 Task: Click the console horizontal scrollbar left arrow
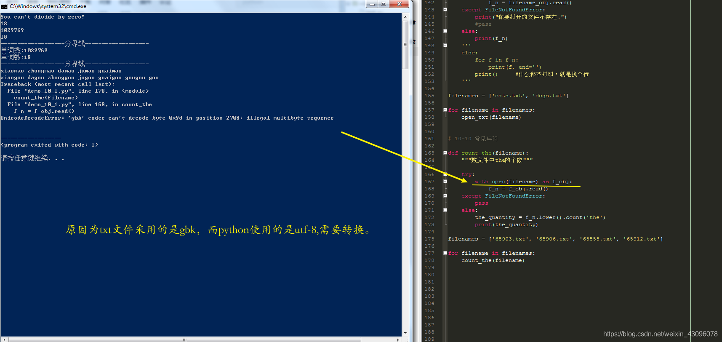tap(4, 339)
